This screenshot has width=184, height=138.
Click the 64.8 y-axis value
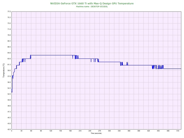[9, 53]
